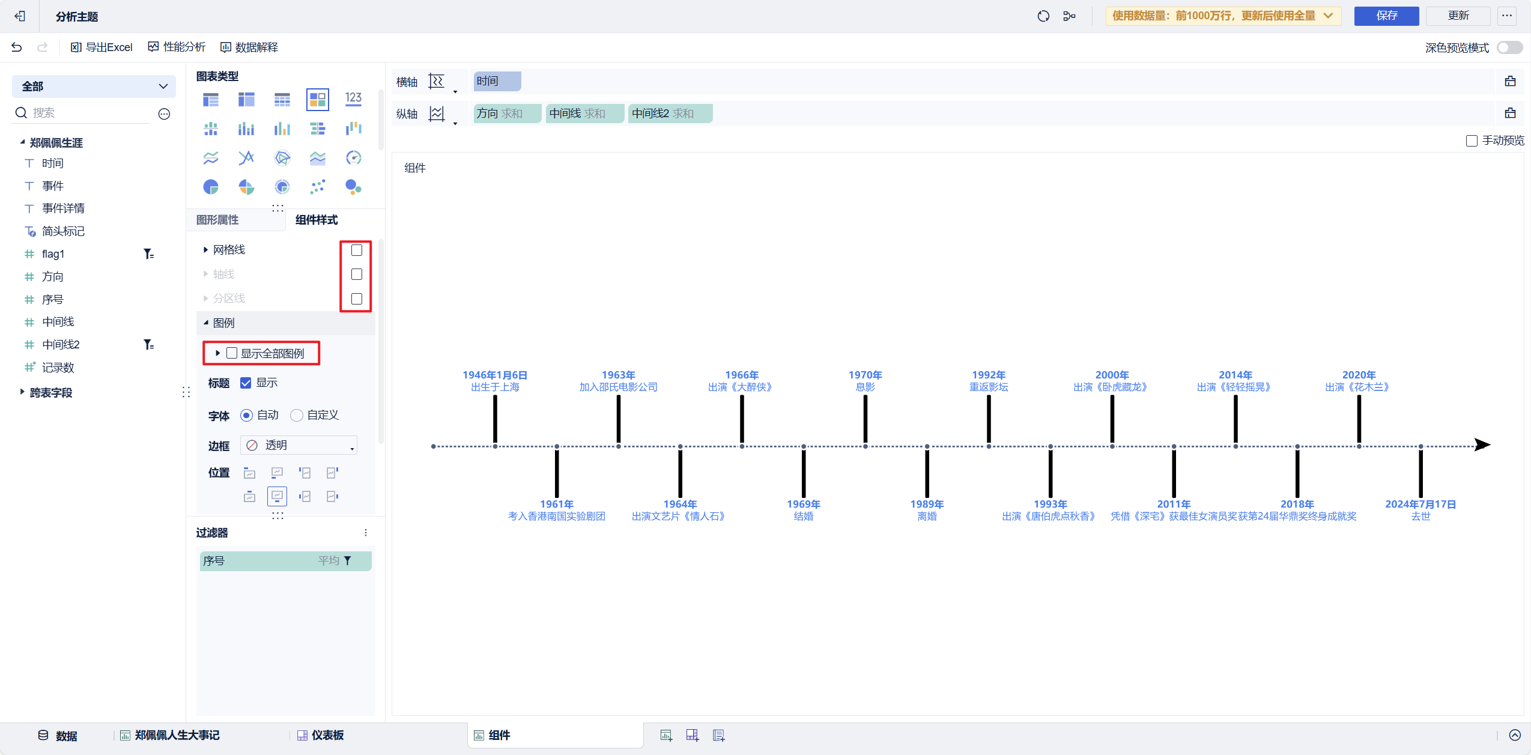
Task: Open the data lineage icon at top
Action: click(x=1069, y=16)
